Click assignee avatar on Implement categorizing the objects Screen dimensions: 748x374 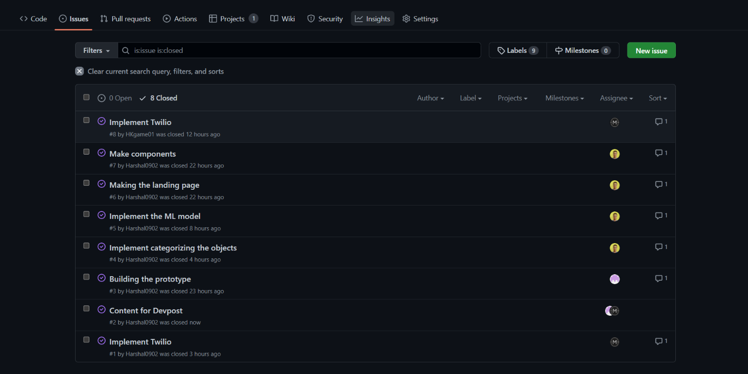pos(615,248)
